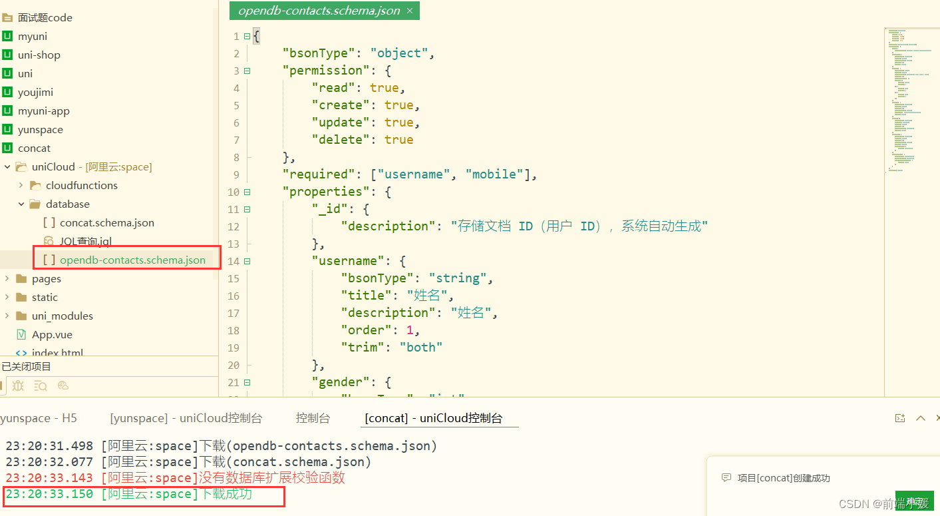Click the red 没有数据库扩展校验函数 log line
Screen dimensions: 940x516
175,478
